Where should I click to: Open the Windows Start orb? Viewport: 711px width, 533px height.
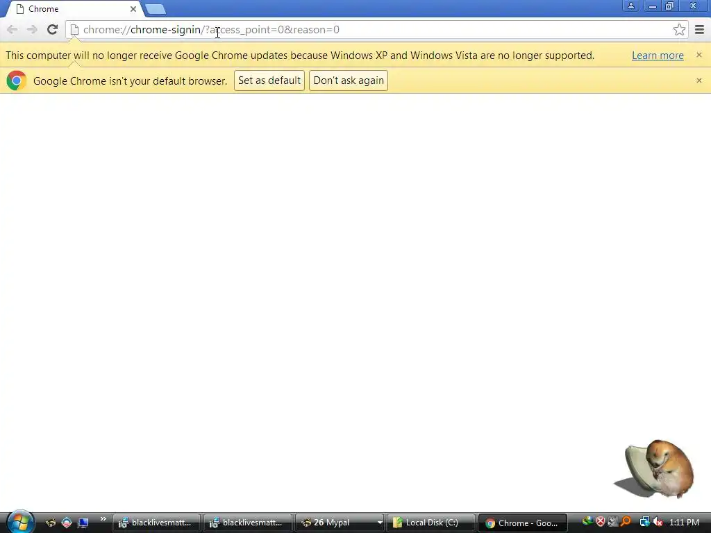20,521
